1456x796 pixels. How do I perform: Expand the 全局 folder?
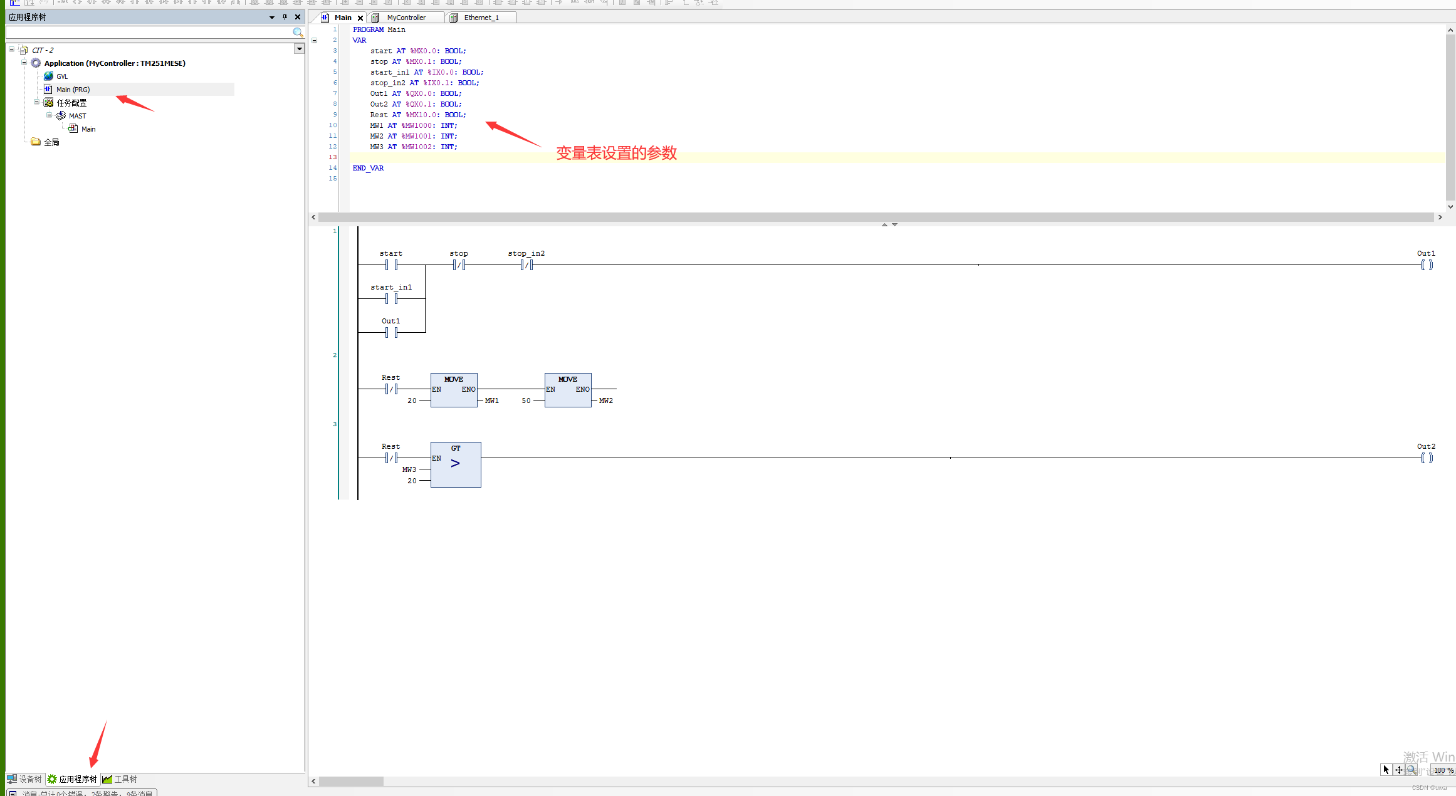(36, 142)
